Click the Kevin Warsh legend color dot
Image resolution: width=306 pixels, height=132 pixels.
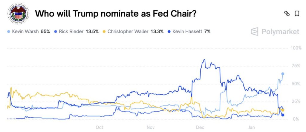[x=8, y=31]
